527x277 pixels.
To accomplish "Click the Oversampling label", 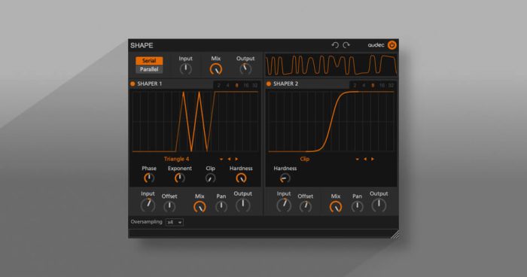I will (x=146, y=222).
